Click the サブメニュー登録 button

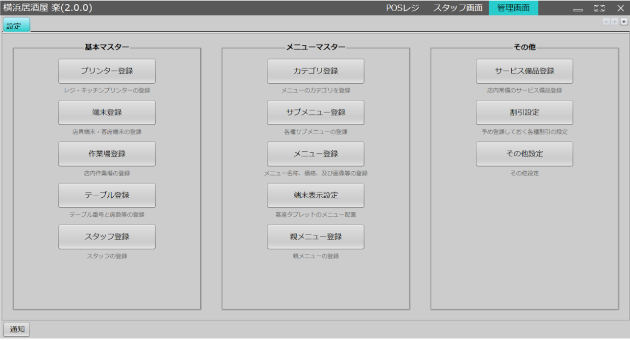(x=316, y=112)
